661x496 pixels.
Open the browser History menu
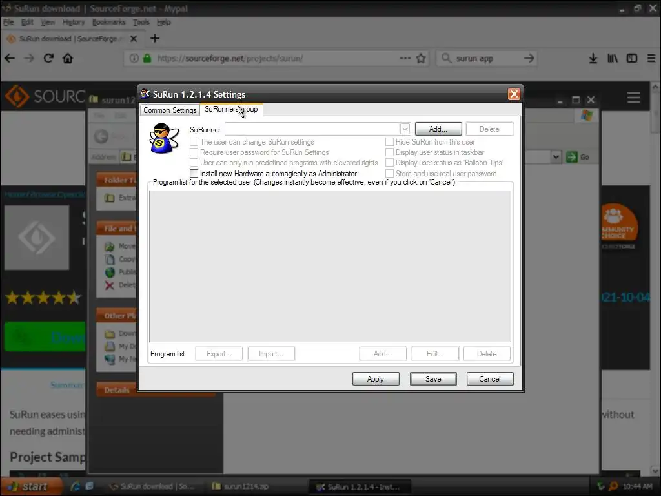pos(74,23)
